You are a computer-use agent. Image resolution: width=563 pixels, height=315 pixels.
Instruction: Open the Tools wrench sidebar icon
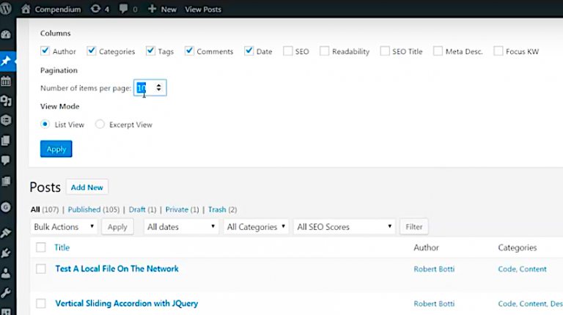pyautogui.click(x=6, y=293)
